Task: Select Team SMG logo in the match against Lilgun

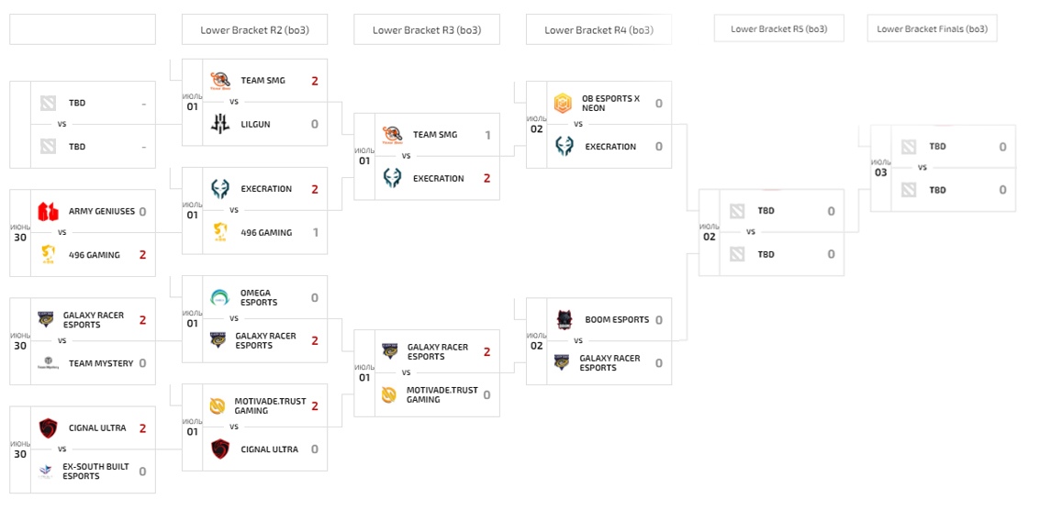Action: (x=220, y=81)
